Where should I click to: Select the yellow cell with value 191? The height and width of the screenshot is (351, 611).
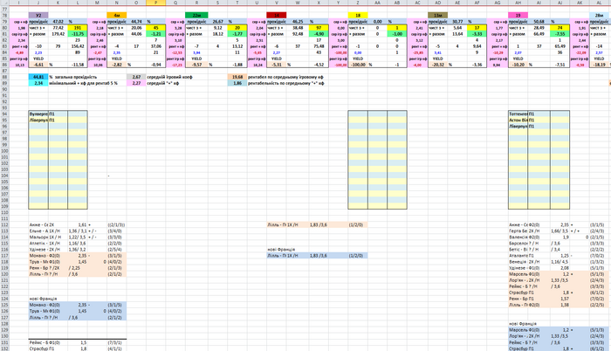click(x=78, y=28)
